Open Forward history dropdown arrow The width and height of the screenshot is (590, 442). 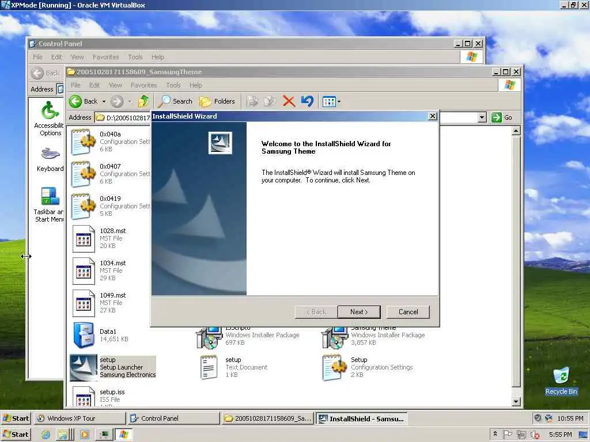coord(130,101)
